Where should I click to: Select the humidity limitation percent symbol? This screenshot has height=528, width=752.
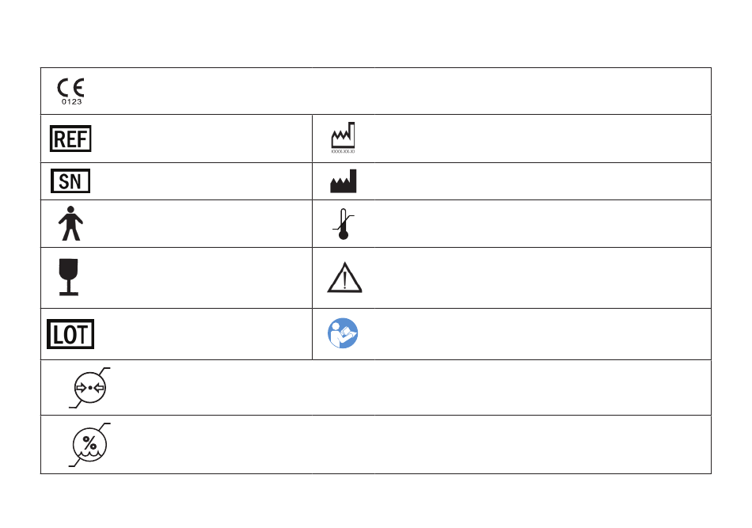point(89,444)
